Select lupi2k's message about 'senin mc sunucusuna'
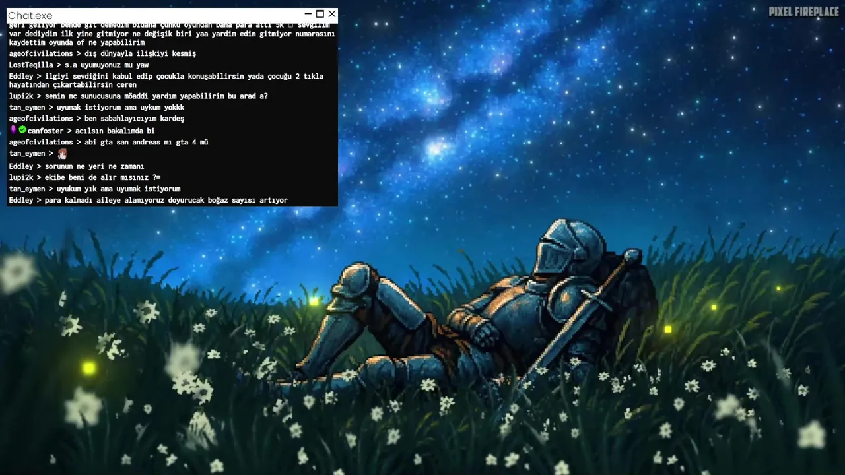The height and width of the screenshot is (475, 845). click(x=156, y=96)
